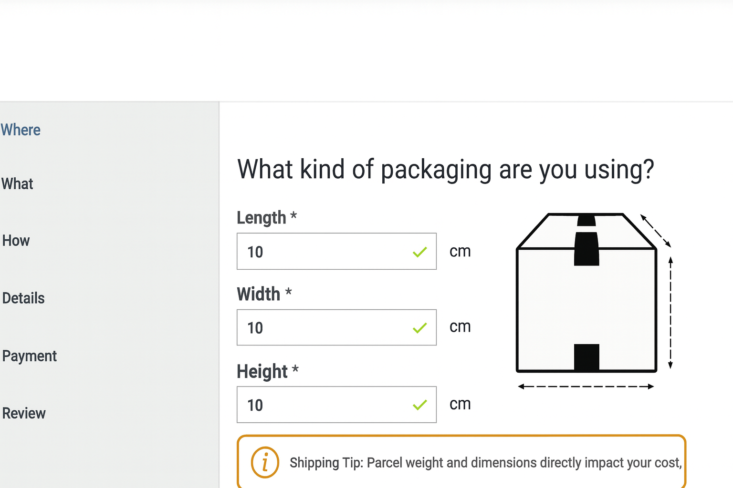Go to the How step
Image resolution: width=733 pixels, height=488 pixels.
click(x=16, y=241)
